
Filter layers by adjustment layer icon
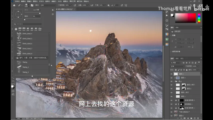coord(186,63)
